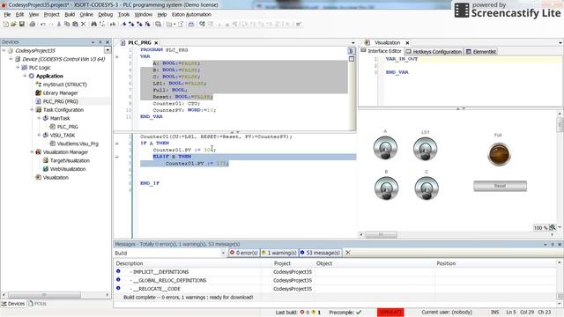Click the magnifier zoom icon in visualization
This screenshot has width=564, height=317.
[x=553, y=227]
